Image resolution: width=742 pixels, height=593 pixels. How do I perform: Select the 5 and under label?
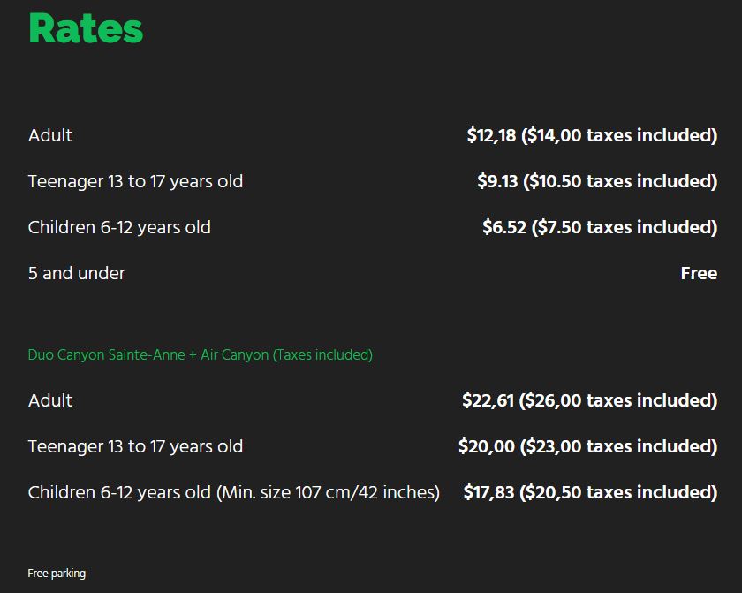(77, 273)
